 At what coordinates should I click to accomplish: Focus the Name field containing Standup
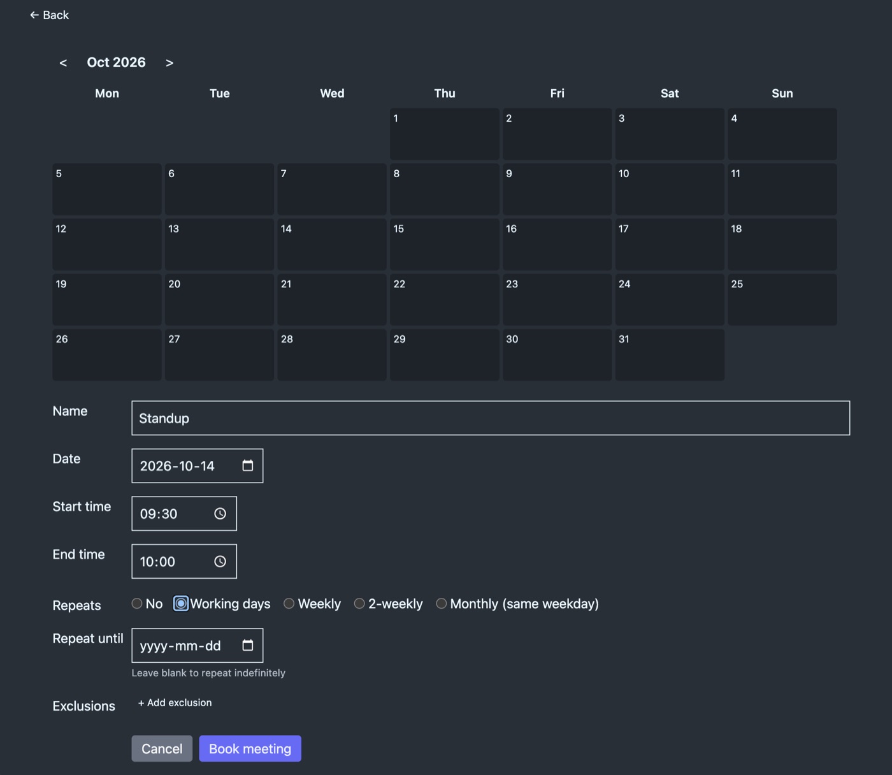[x=491, y=418]
